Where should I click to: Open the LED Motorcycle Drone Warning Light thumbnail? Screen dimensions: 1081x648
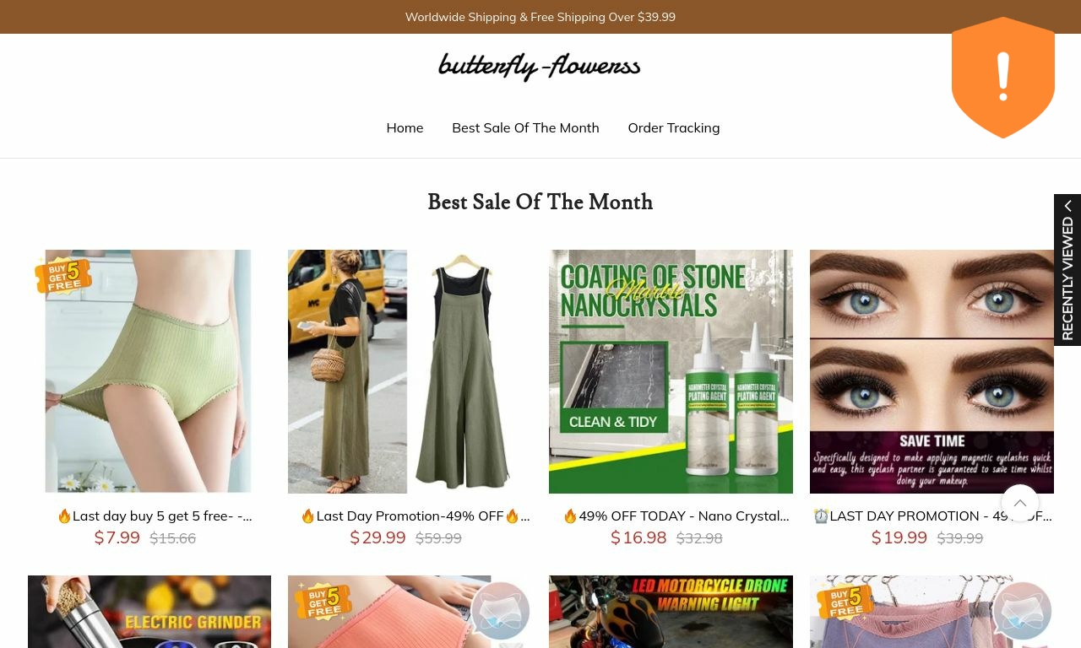[671, 612]
